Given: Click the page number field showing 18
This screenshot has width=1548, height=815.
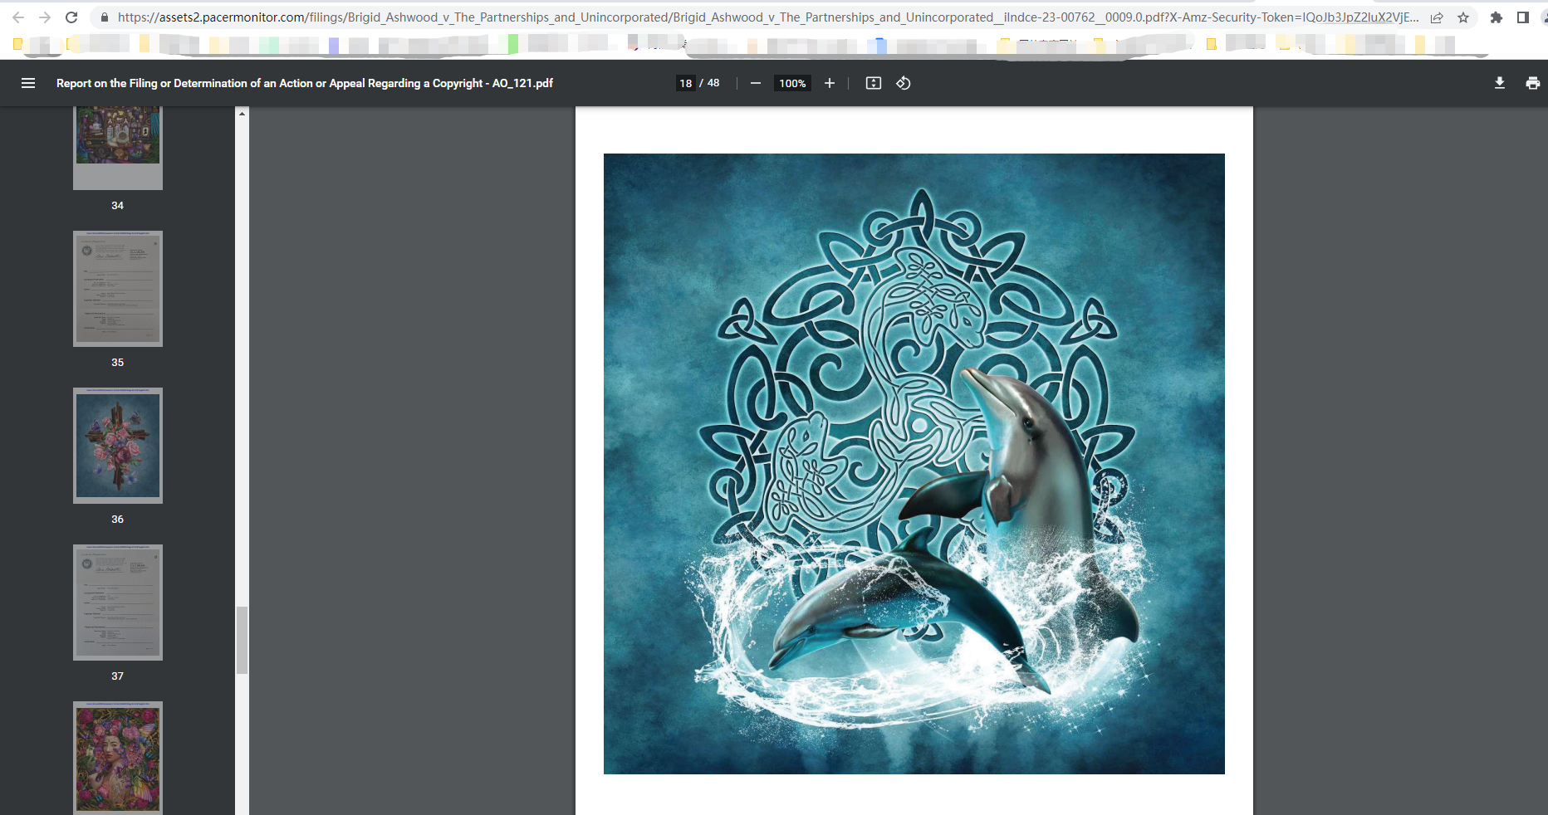Looking at the screenshot, I should pyautogui.click(x=686, y=83).
